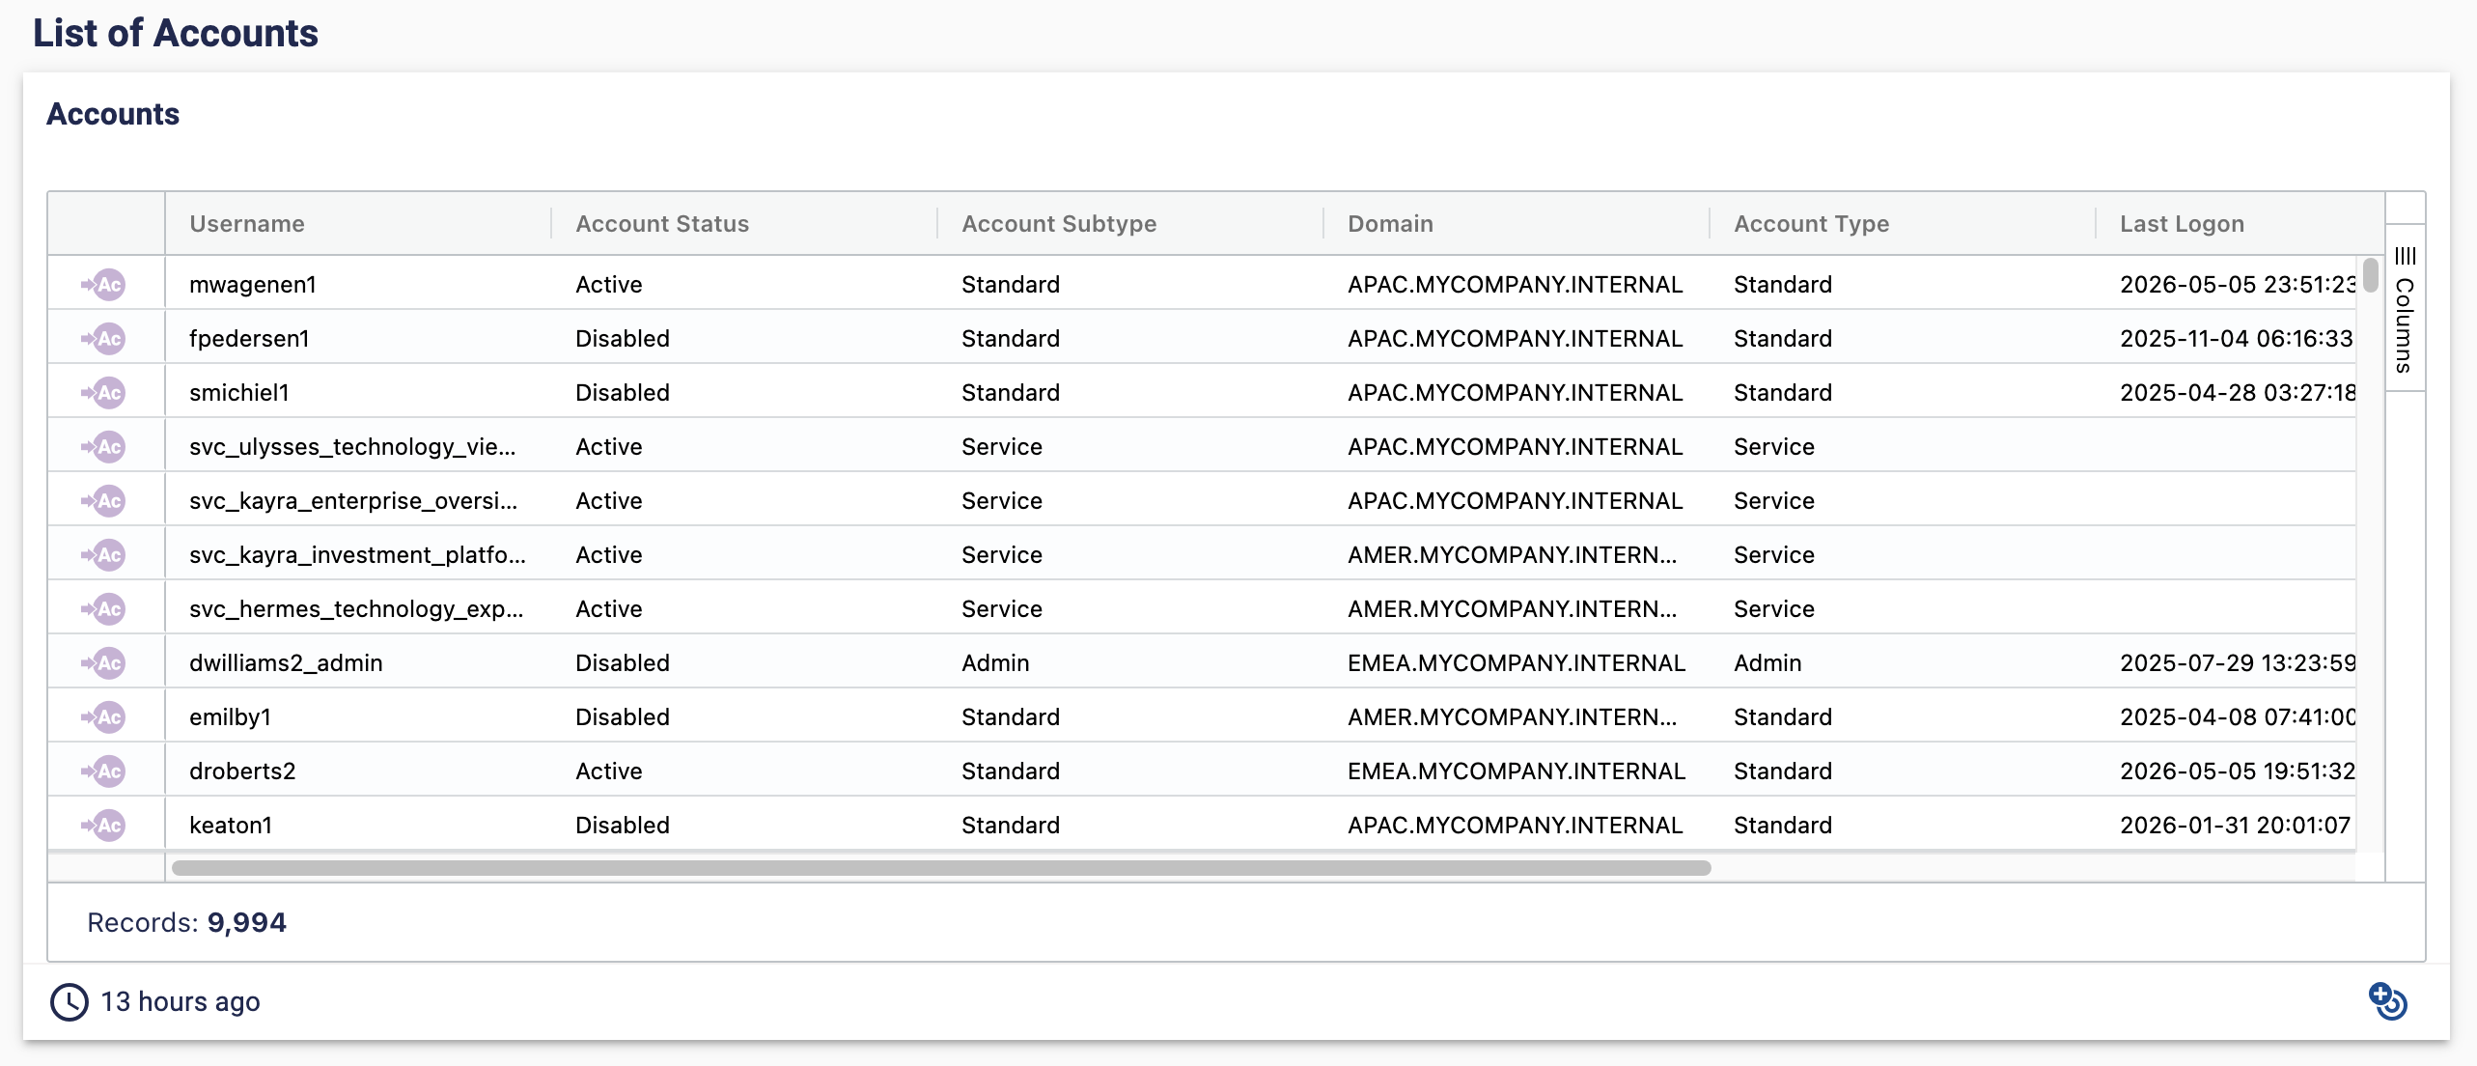The image size is (2477, 1066).
Task: Open account icon for droberts2 row
Action: (103, 771)
